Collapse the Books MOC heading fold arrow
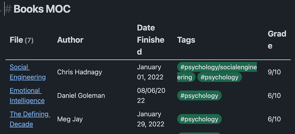295x134 pixels. [x=1, y=11]
